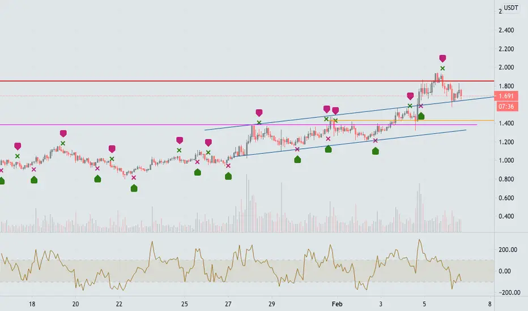Screen dimensions: 528x311
Task: Click the 2.200 price axis label
Action: pyautogui.click(x=506, y=49)
